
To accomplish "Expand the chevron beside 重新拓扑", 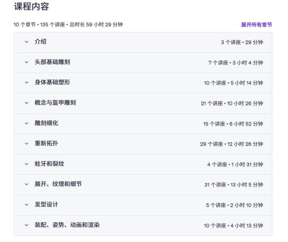I will [26, 144].
